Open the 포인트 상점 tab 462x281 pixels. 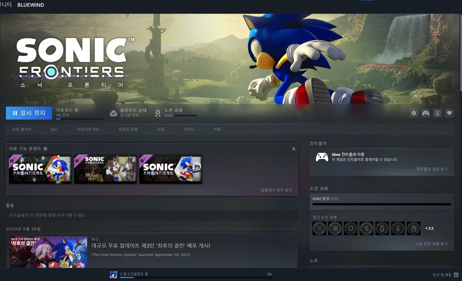[128, 130]
